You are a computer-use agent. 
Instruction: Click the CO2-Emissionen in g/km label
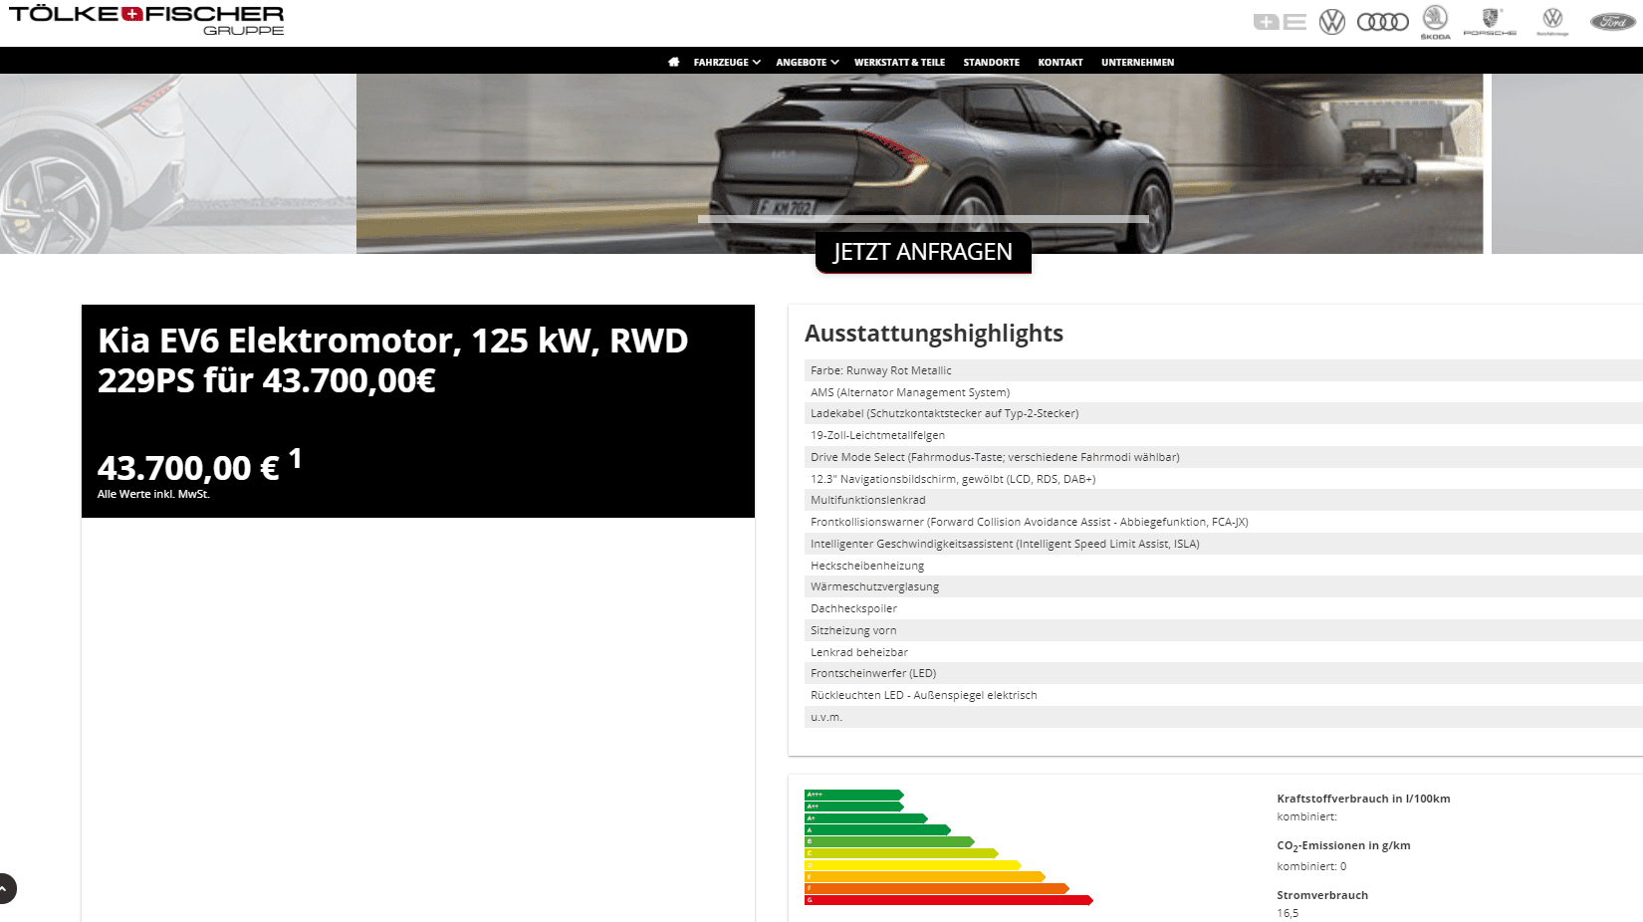click(x=1343, y=846)
